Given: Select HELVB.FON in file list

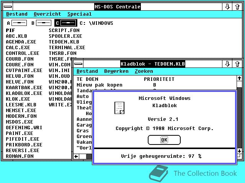Looking at the screenshot, I should pos(20,76).
